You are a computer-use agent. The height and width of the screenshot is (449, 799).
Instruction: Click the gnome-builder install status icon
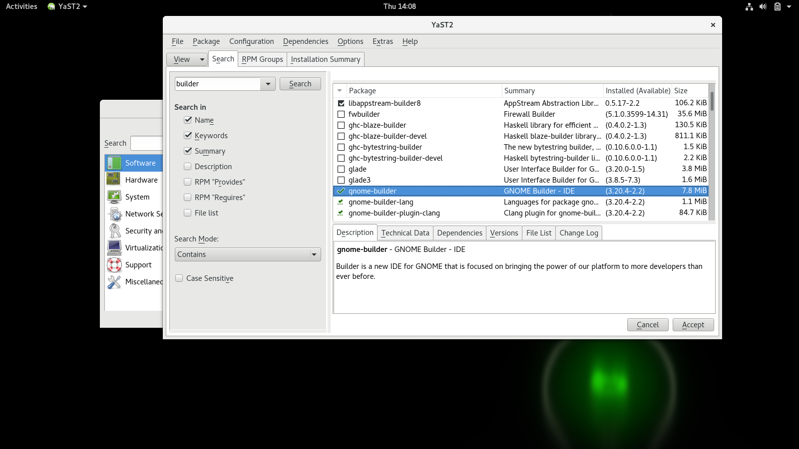[341, 191]
